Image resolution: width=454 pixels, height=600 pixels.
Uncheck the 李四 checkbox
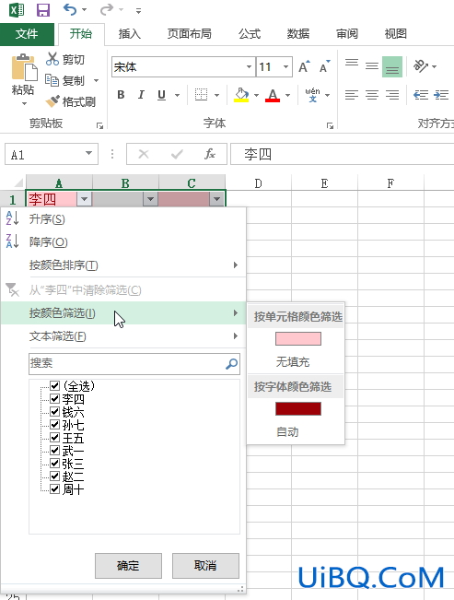coord(54,398)
